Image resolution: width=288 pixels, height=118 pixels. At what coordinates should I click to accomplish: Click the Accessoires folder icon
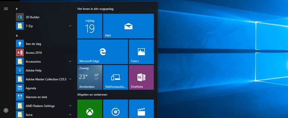[20, 61]
